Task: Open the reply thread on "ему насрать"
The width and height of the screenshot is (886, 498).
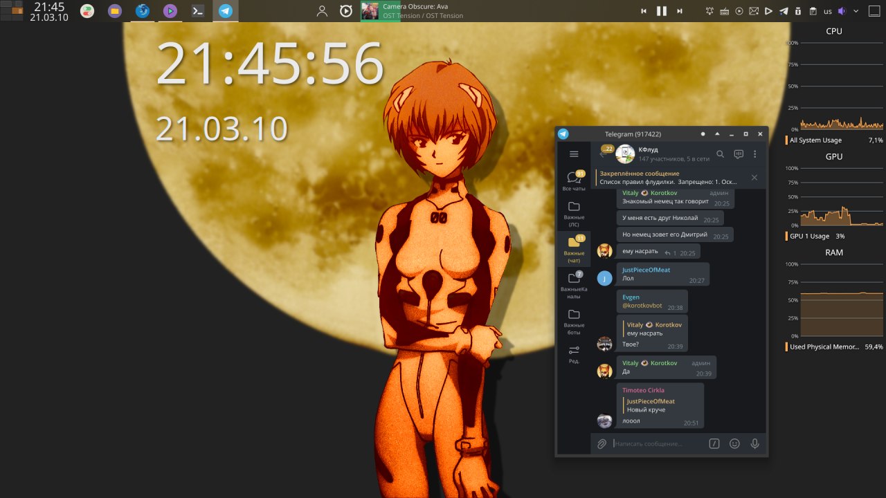Action: coord(671,253)
